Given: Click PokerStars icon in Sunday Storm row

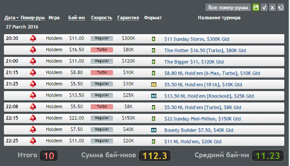Looking at the screenshot, I should pyautogui.click(x=33, y=39).
